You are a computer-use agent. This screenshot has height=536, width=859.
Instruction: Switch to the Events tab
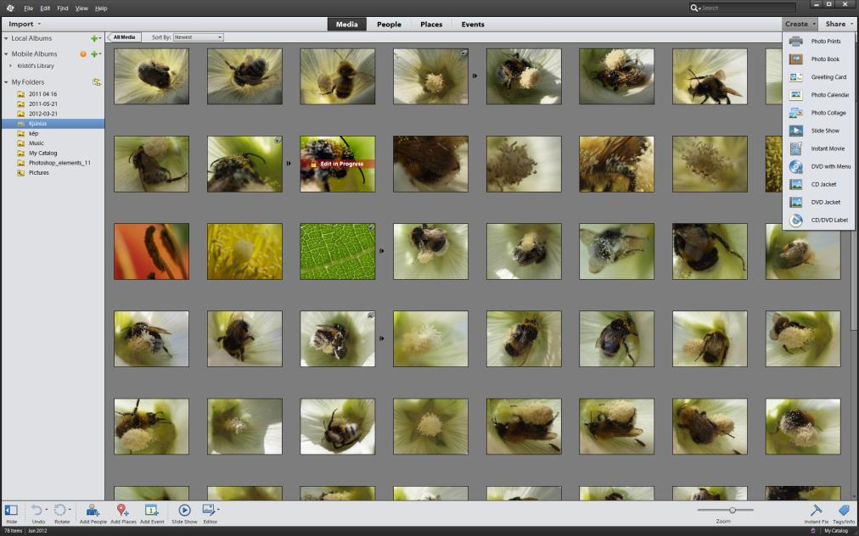pyautogui.click(x=473, y=24)
